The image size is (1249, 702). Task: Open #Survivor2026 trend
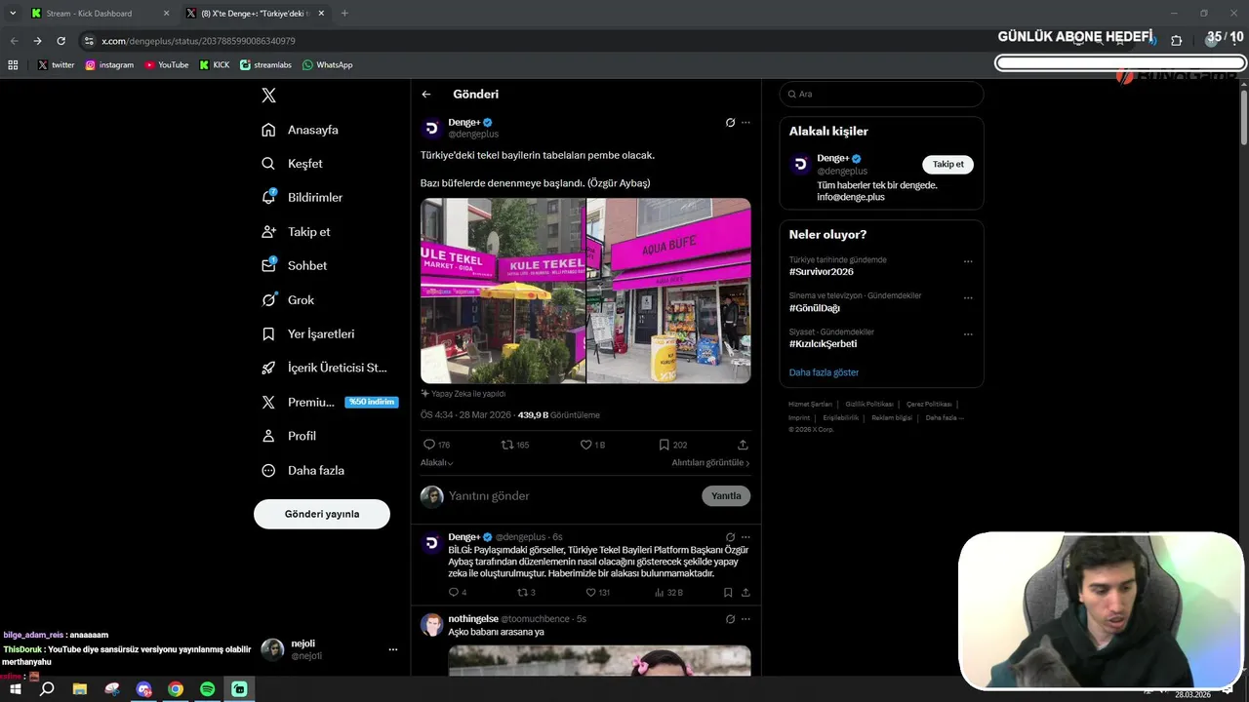tap(822, 272)
